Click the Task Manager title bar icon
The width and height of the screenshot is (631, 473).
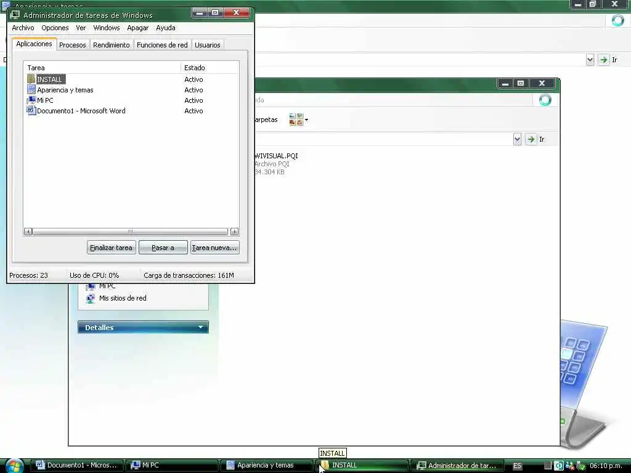[x=15, y=15]
